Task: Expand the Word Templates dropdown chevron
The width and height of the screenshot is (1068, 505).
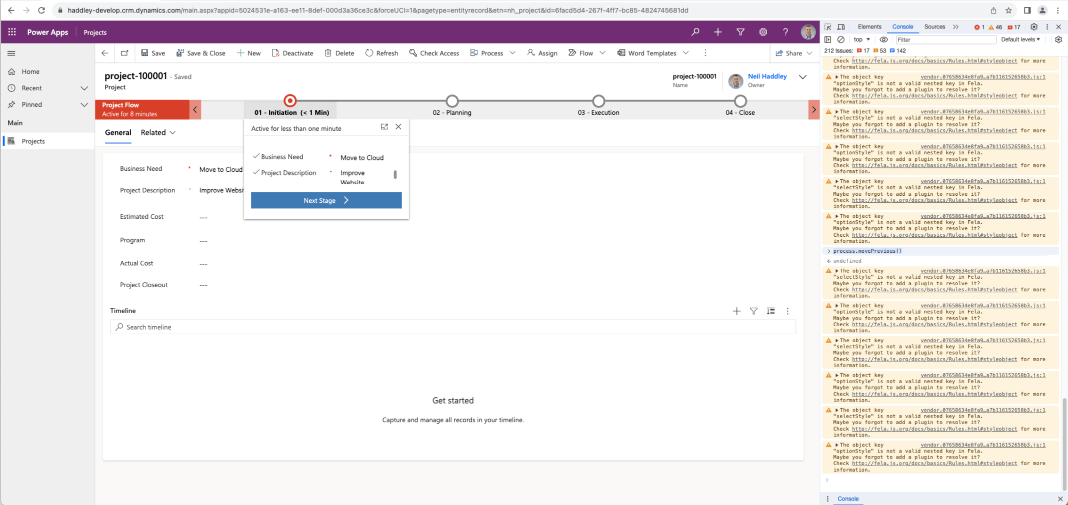Action: [686, 53]
